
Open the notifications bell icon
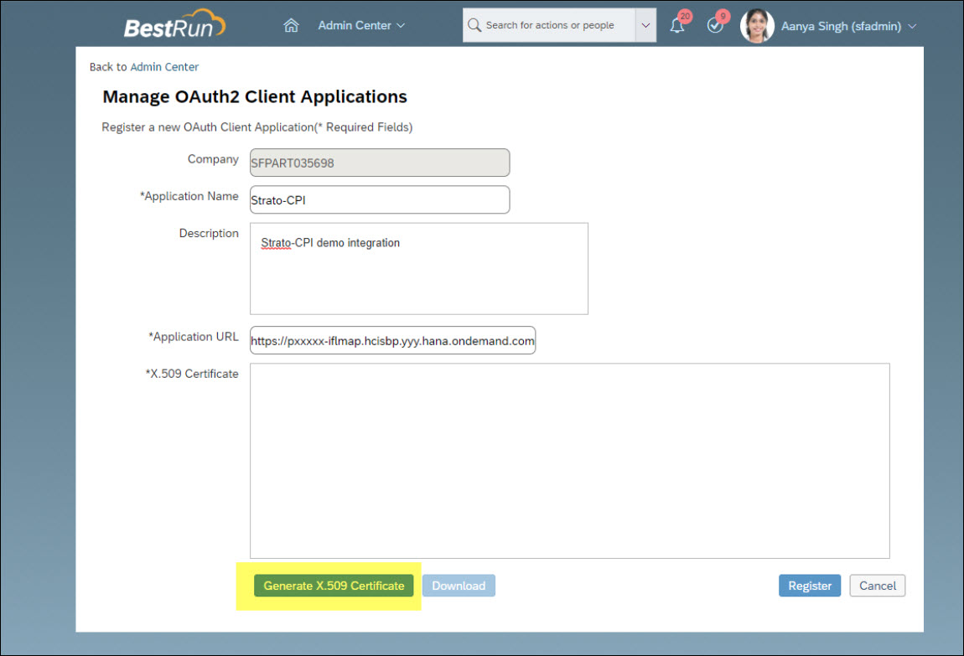(x=677, y=26)
